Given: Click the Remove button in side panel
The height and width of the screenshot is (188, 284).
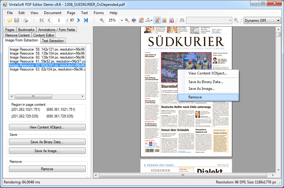Looking at the screenshot, I should 47,169.
